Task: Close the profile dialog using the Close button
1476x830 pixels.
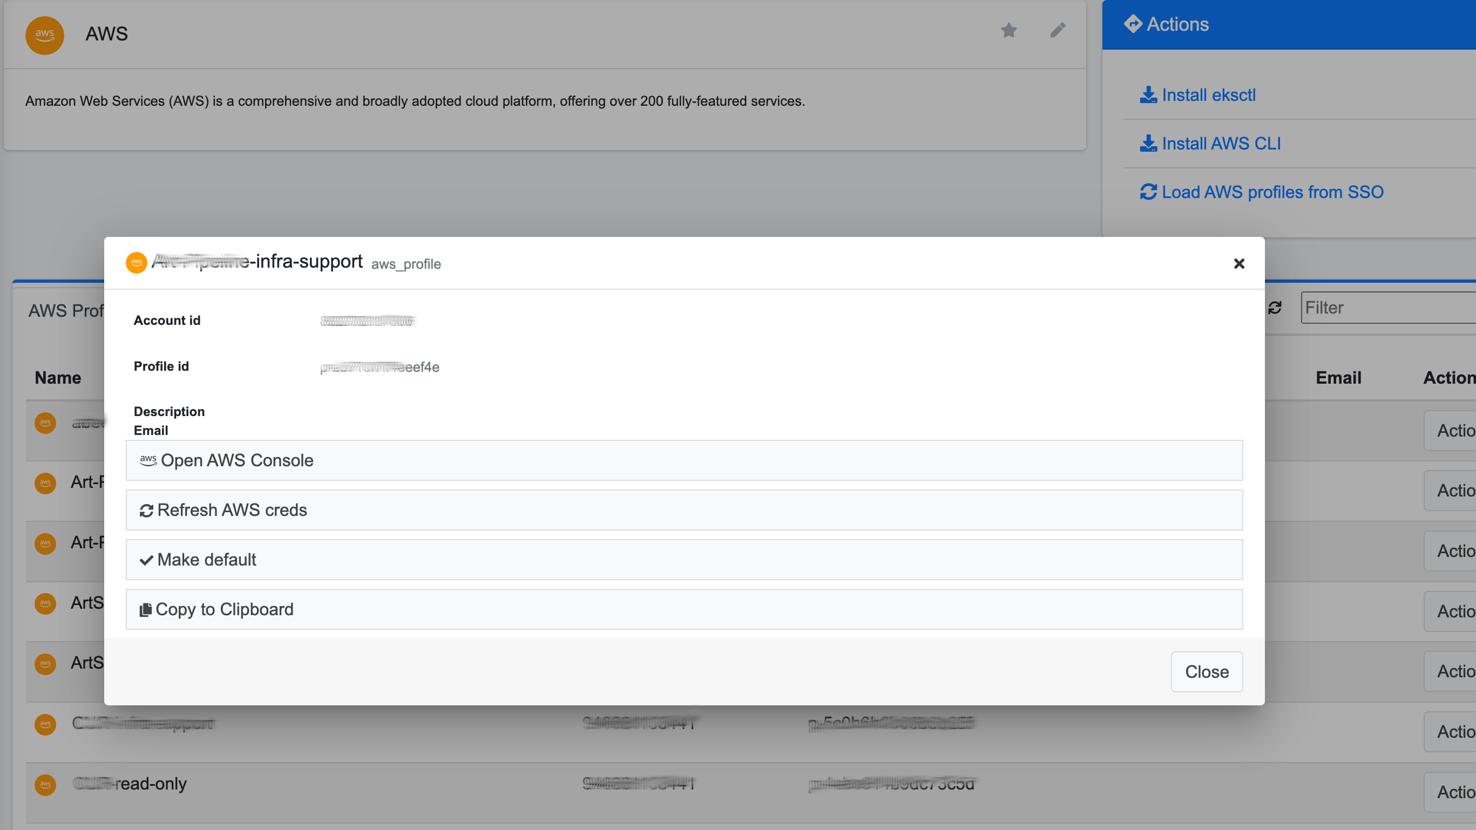Action: pos(1207,671)
